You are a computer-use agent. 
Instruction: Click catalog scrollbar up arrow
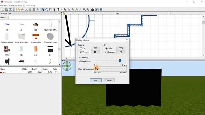59,21
